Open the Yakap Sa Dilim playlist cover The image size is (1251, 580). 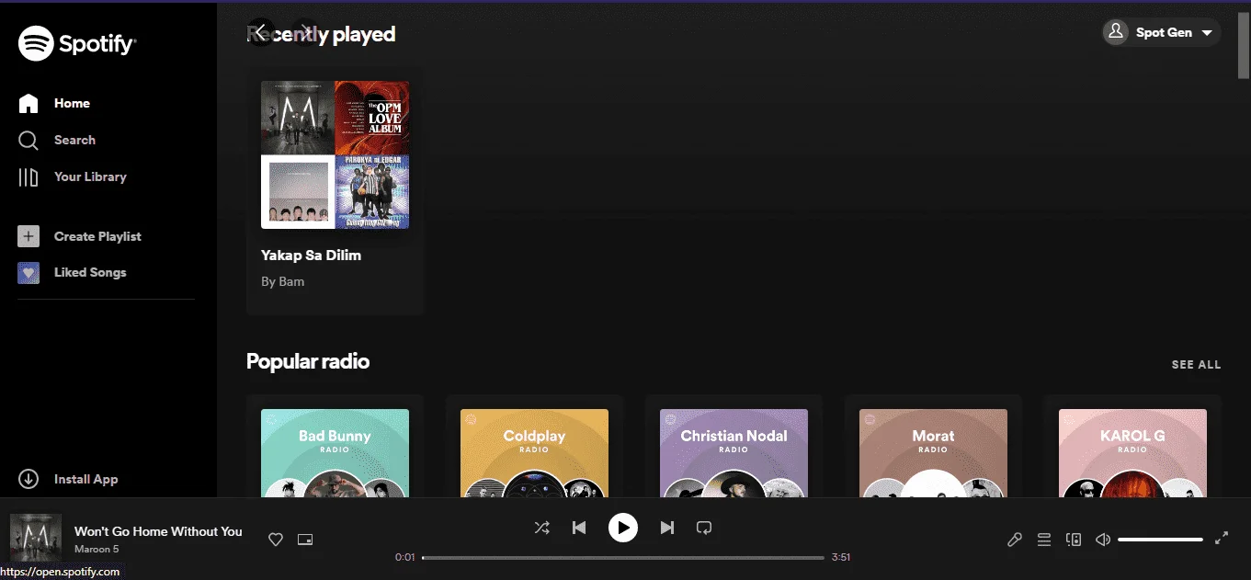(x=335, y=154)
